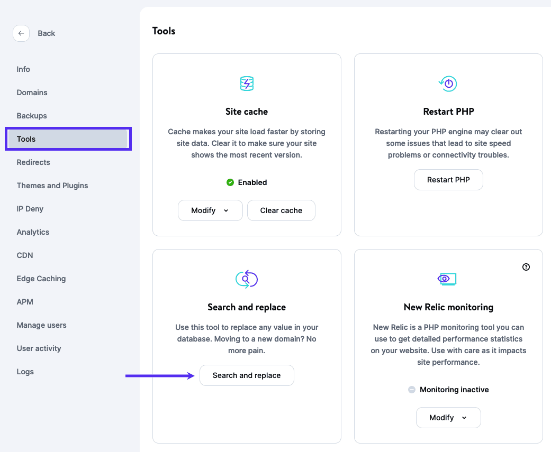Navigate to Edge Caching page
This screenshot has height=452, width=551.
[x=41, y=279]
